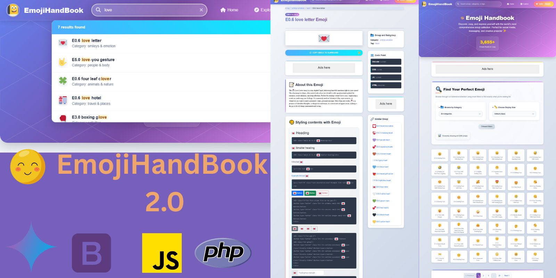Click the large yellow smiling face logo
The image size is (556, 278).
point(28,167)
